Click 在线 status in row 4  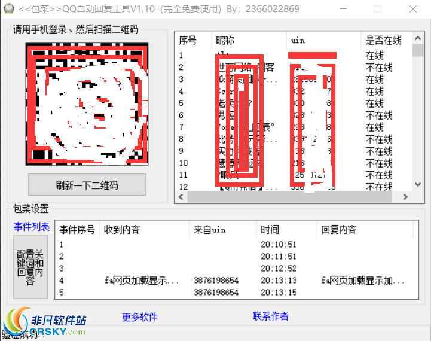374,92
